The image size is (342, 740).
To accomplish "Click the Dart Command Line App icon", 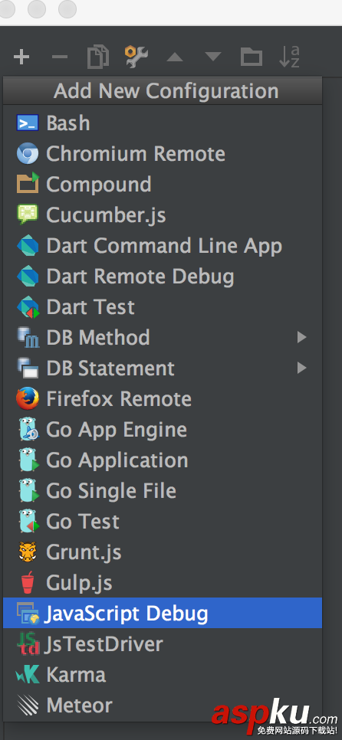I will click(x=28, y=245).
